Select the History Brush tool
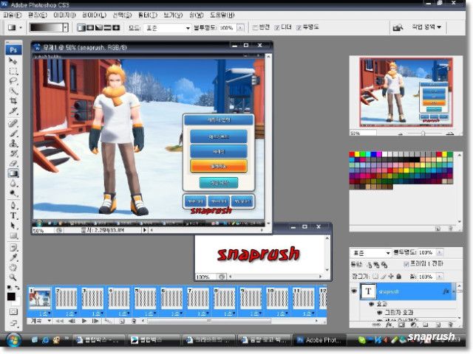The image size is (473, 354). point(13,153)
